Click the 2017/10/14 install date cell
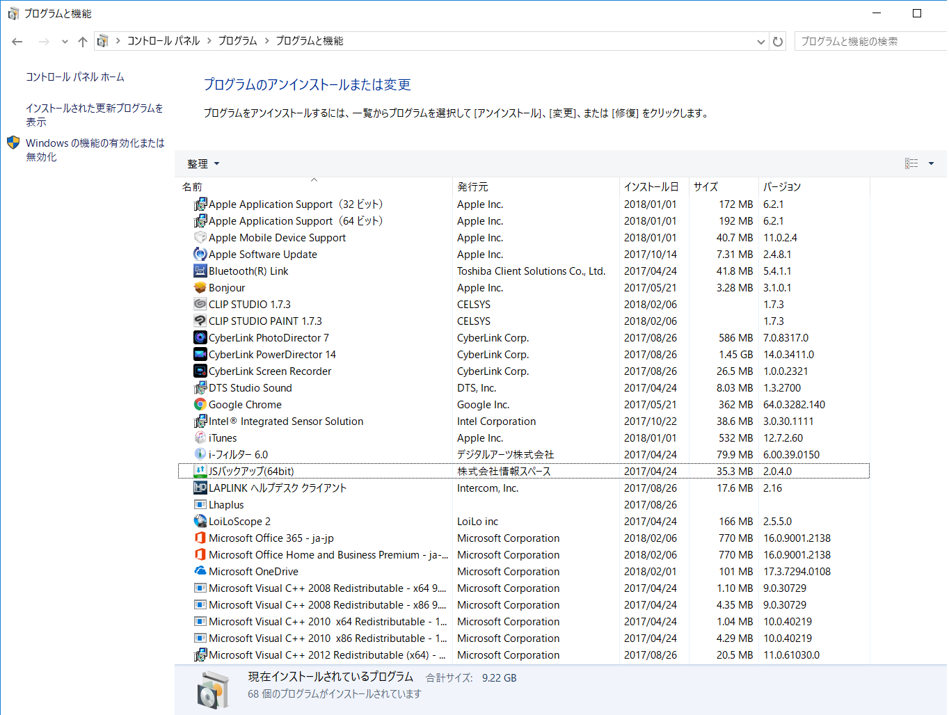Viewport: 949px width, 715px height. click(x=650, y=255)
